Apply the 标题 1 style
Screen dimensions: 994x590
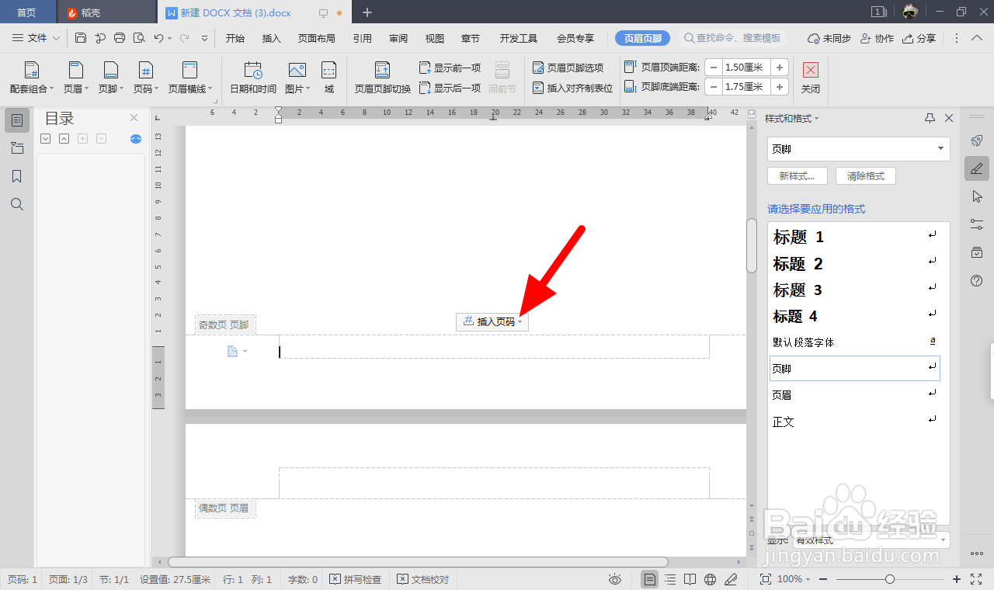(x=854, y=237)
